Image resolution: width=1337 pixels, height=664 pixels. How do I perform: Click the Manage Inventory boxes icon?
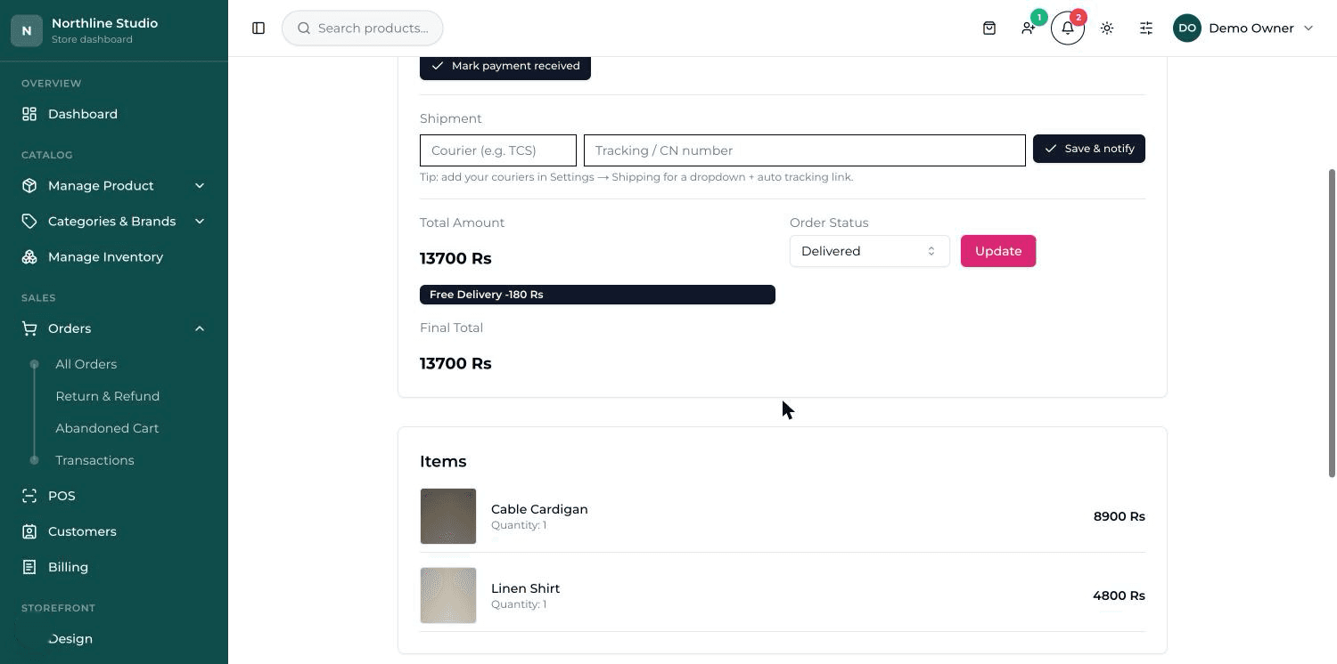[x=29, y=256]
